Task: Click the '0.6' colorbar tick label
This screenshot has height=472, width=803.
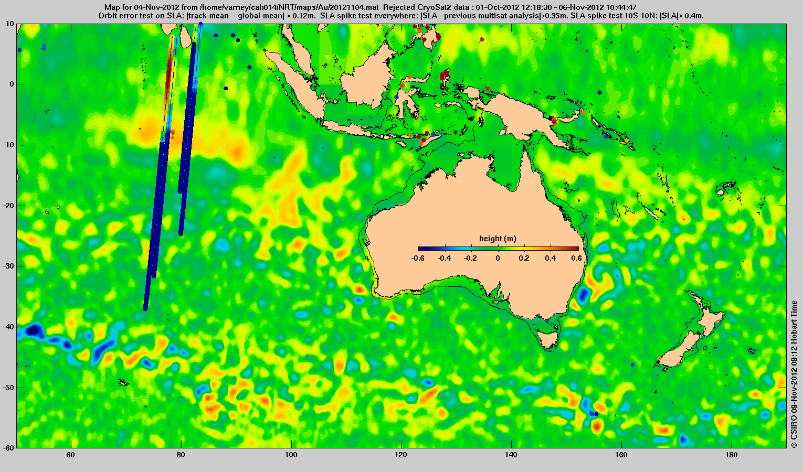Action: (x=578, y=258)
